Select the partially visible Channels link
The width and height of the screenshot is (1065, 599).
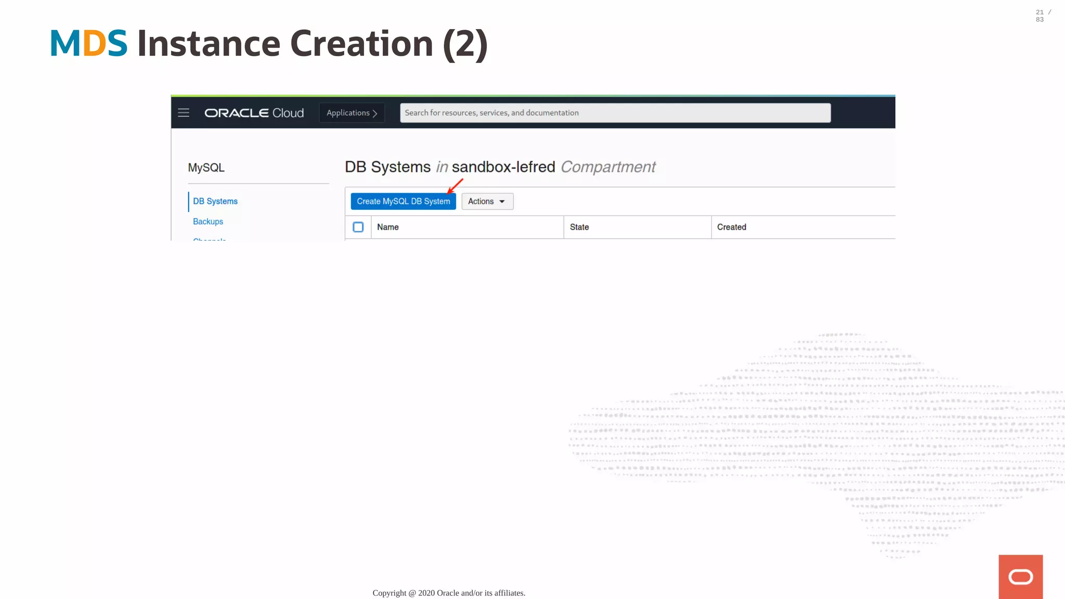point(210,239)
